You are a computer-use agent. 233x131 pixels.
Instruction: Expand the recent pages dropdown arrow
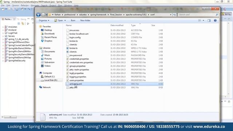click(47, 15)
